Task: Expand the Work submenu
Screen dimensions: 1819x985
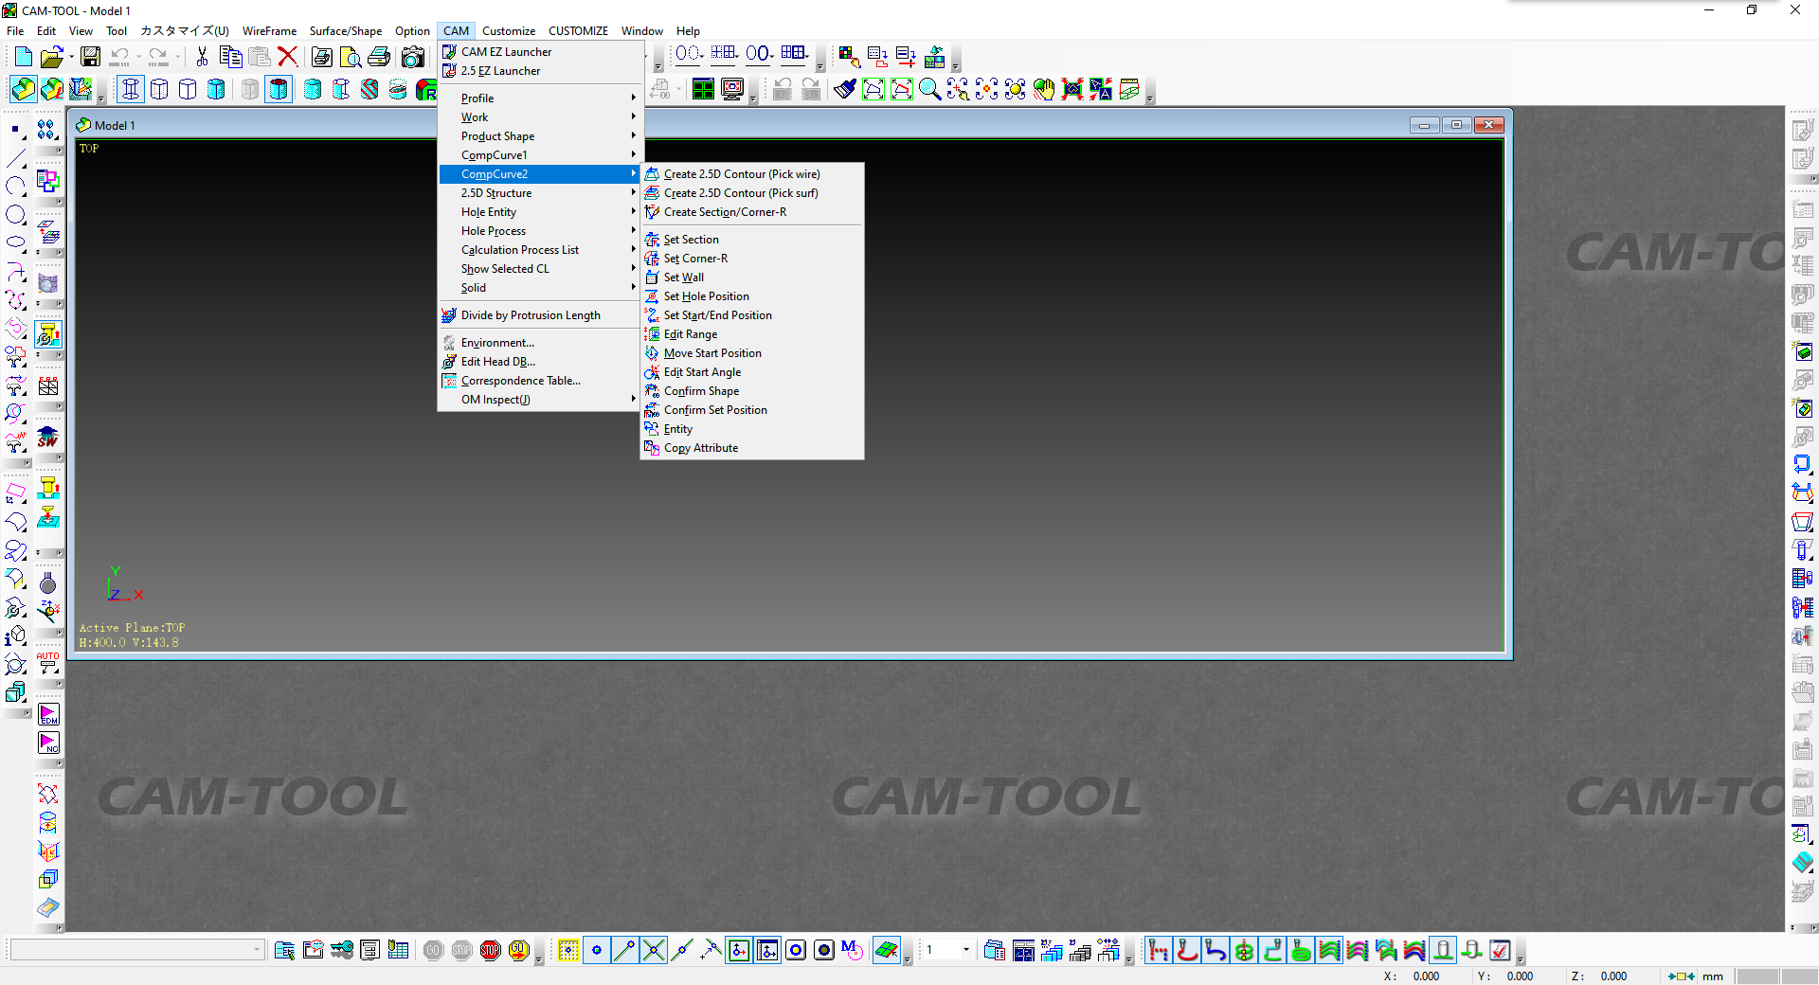Action: [541, 117]
